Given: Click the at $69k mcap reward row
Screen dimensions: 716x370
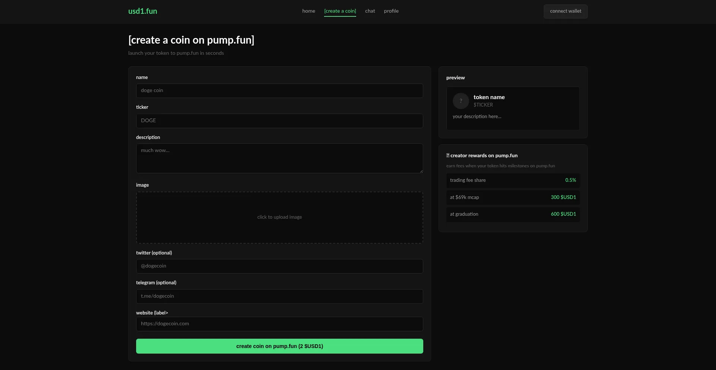Looking at the screenshot, I should (x=513, y=197).
